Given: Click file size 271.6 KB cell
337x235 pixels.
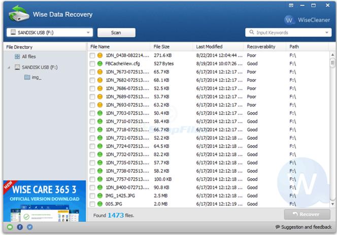Looking at the screenshot, I should coord(162,55).
